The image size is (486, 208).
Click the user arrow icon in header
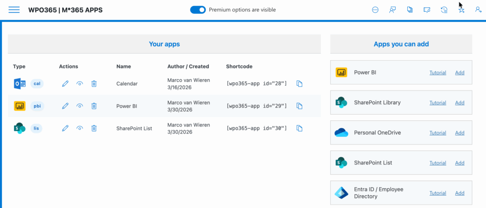(x=478, y=10)
